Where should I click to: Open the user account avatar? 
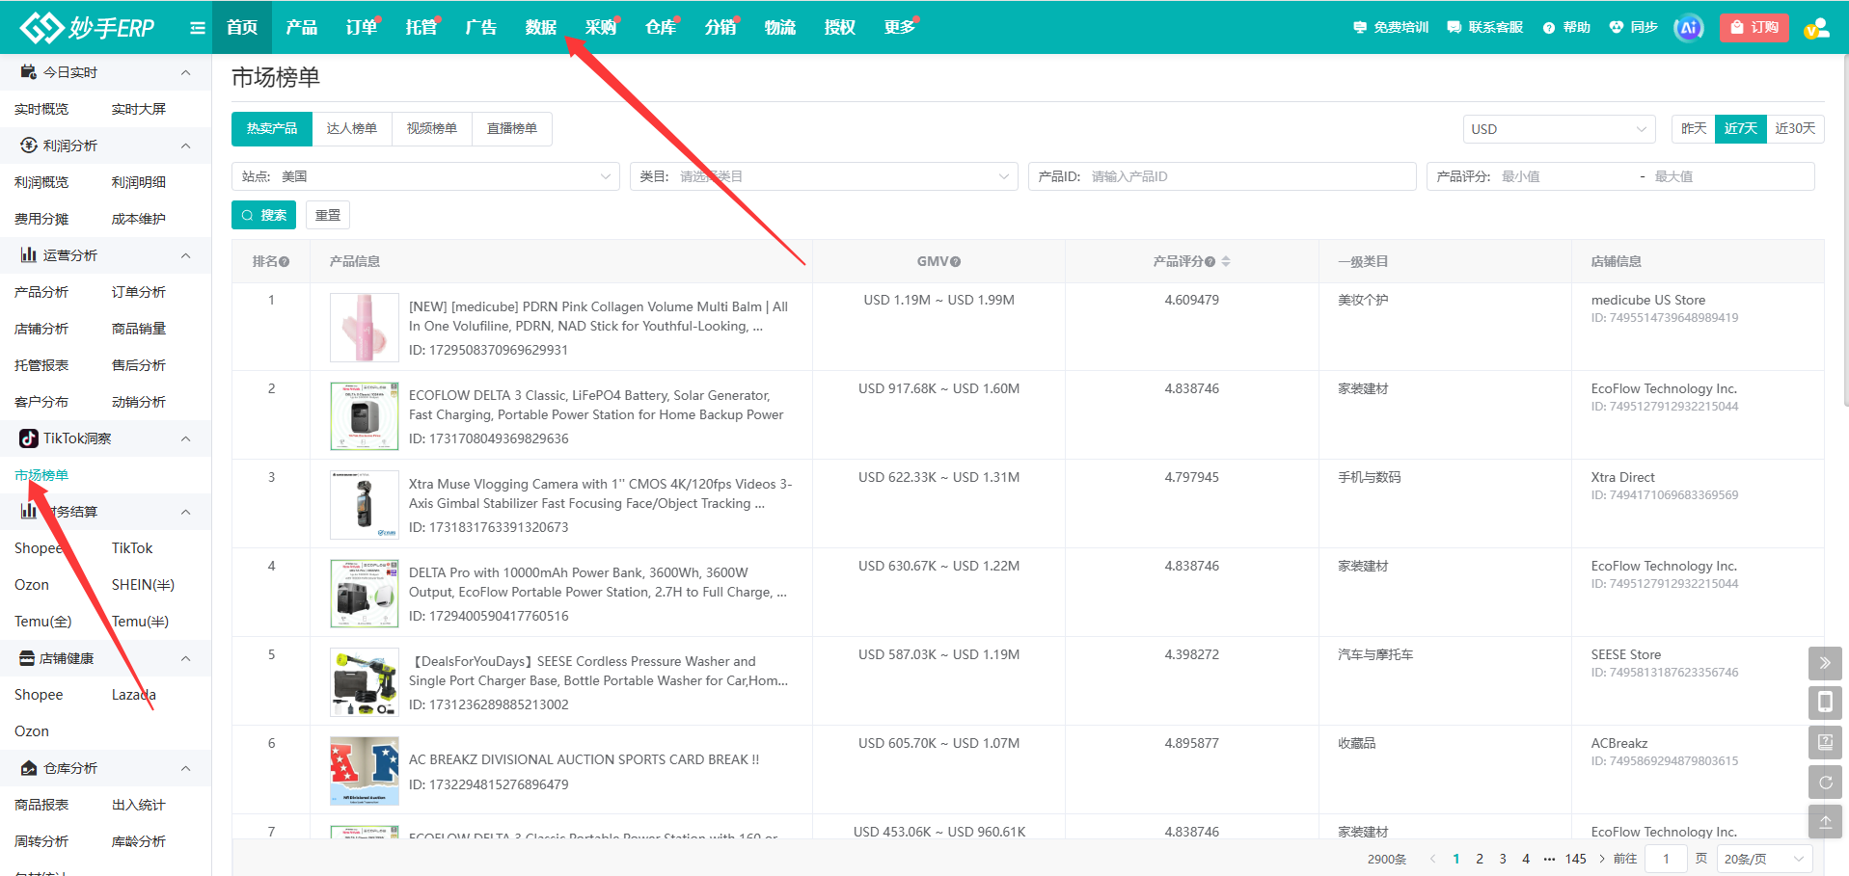point(1816,28)
